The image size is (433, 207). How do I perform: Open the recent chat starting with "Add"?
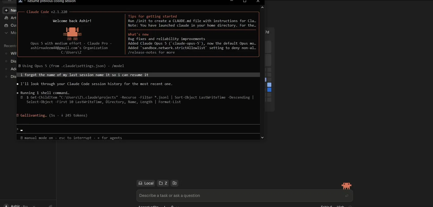[x=13, y=69]
